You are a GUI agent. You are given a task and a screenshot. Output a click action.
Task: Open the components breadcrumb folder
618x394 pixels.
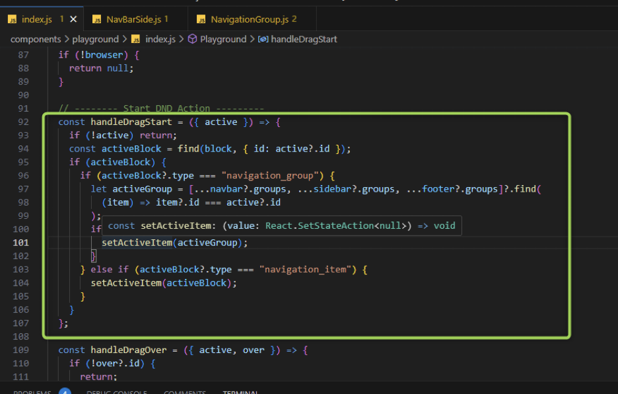pyautogui.click(x=35, y=39)
